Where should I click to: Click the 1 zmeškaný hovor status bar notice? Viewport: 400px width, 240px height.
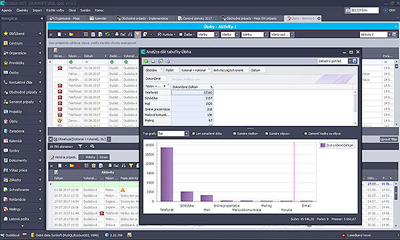pyautogui.click(x=356, y=235)
